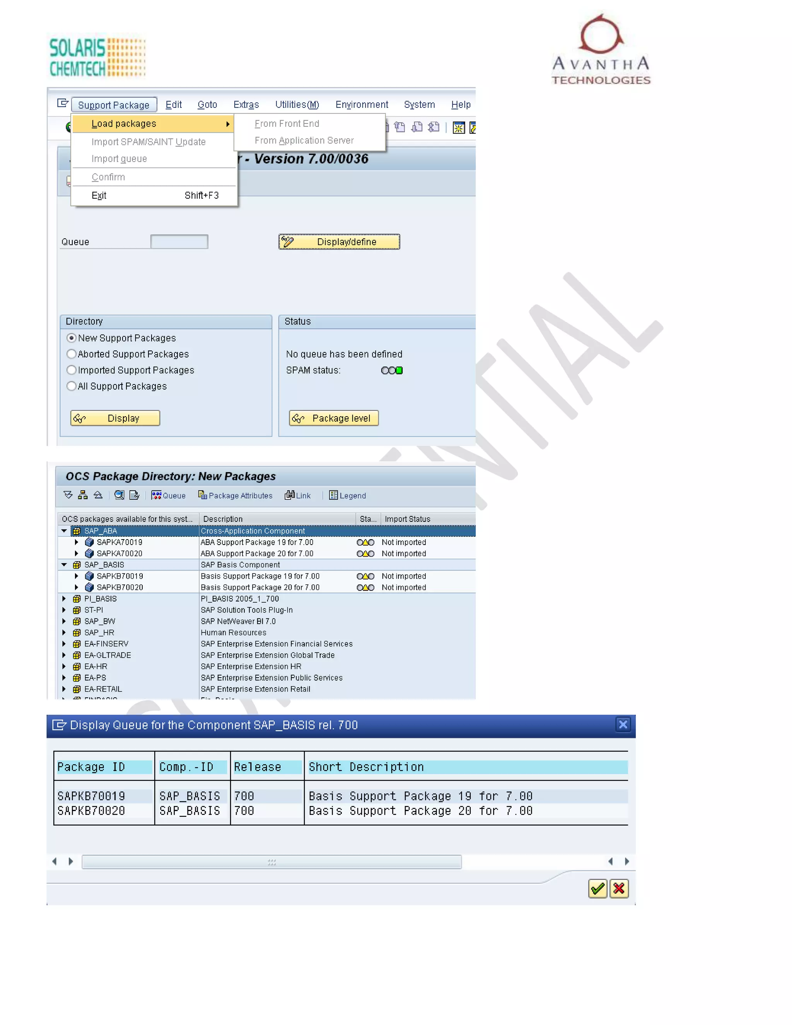Expand the SAPKB70019 package node
This screenshot has height=1025, width=792.
(77, 576)
